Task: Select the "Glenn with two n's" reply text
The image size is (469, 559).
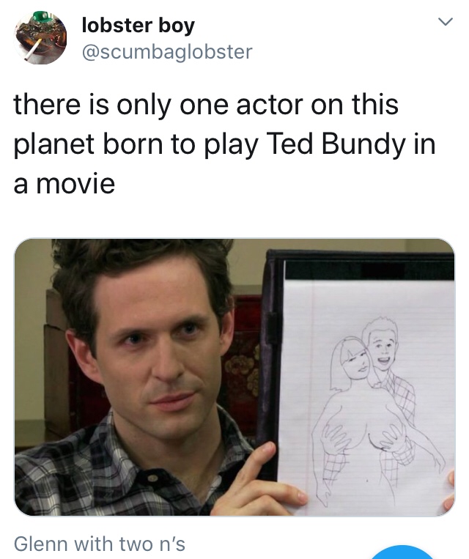Action: tap(100, 544)
